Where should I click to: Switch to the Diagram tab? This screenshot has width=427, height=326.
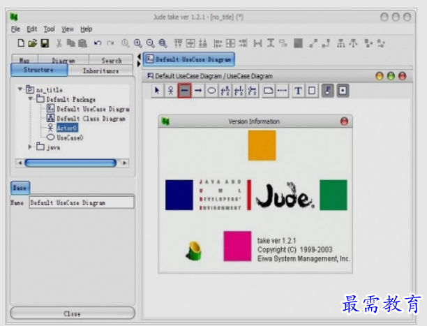click(x=63, y=60)
